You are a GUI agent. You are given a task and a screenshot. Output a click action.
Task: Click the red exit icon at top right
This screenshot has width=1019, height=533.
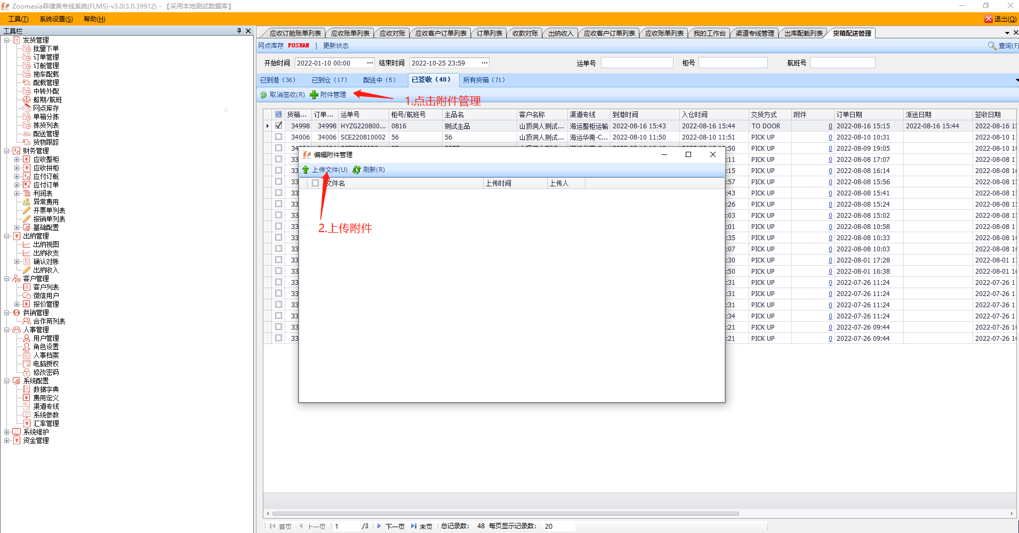click(988, 19)
